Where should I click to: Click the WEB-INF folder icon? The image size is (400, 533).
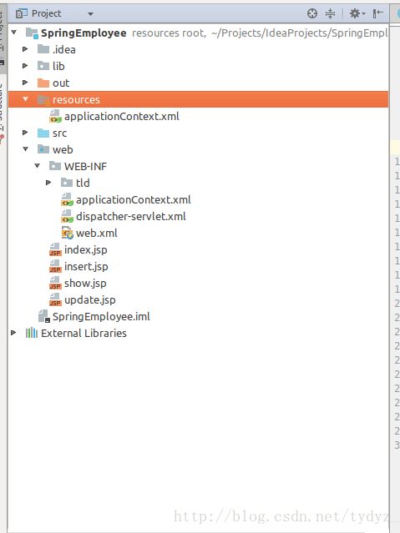coord(55,166)
